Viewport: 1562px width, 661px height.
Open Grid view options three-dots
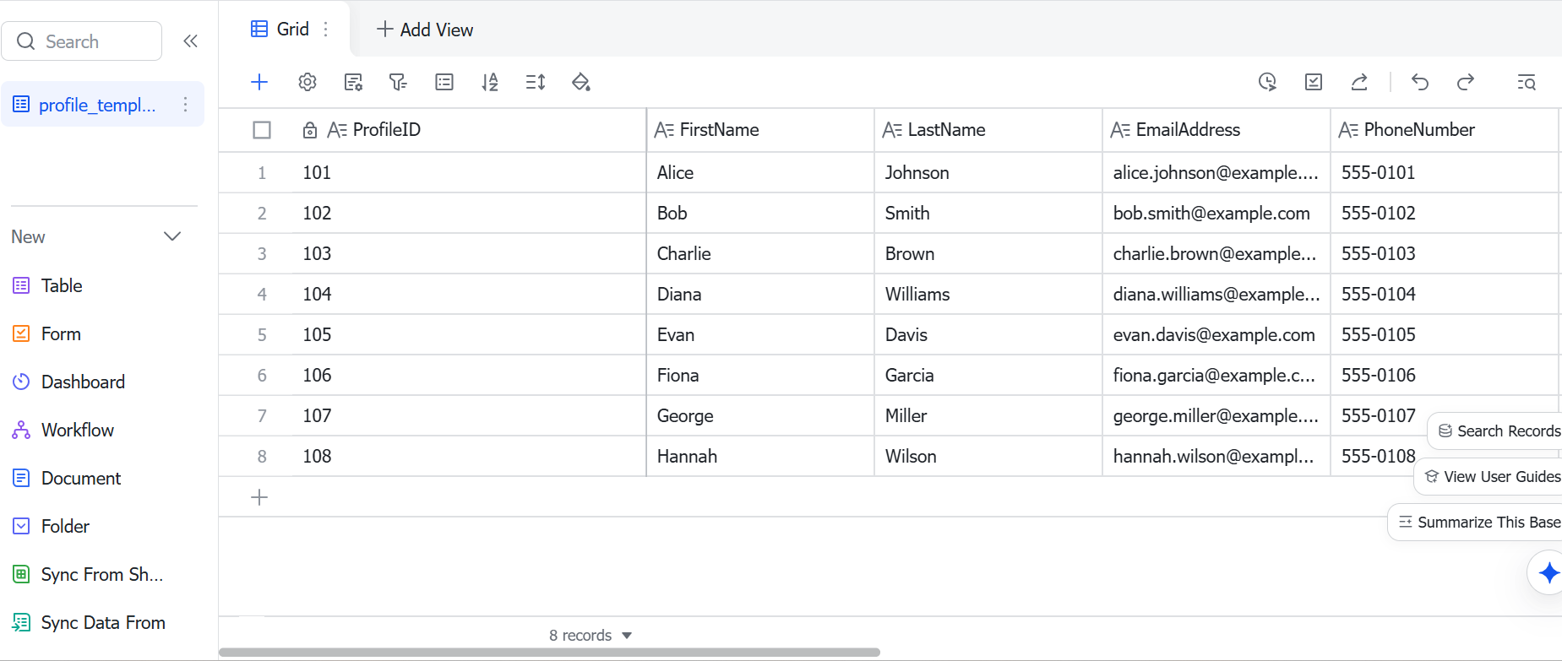pos(326,30)
